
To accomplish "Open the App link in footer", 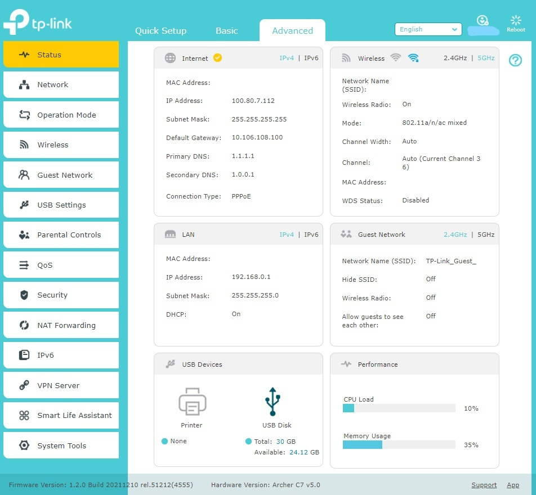I will coord(513,485).
